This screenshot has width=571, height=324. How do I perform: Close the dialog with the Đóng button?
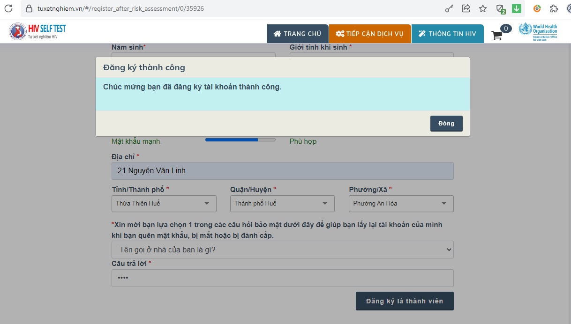[446, 124]
